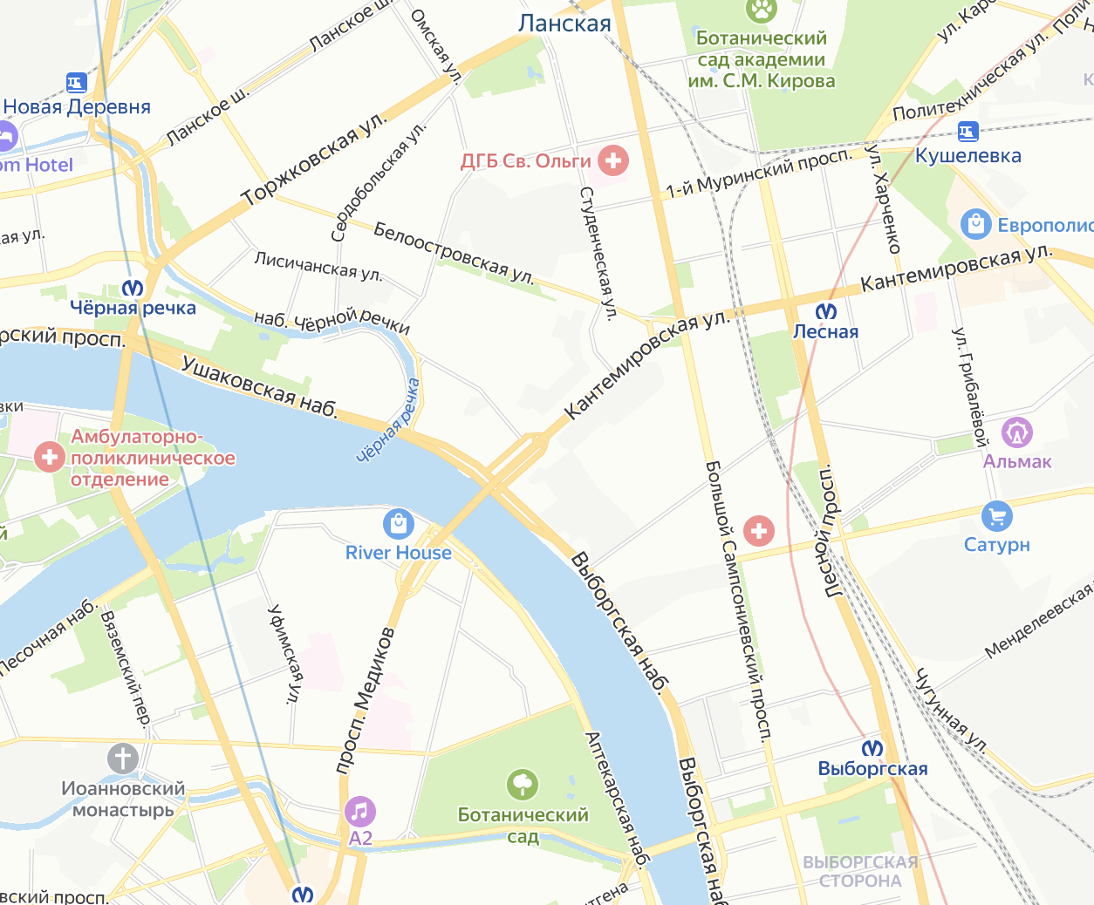Select the Сатурн shopping cart icon
Image resolution: width=1094 pixels, height=905 pixels.
coord(996,516)
